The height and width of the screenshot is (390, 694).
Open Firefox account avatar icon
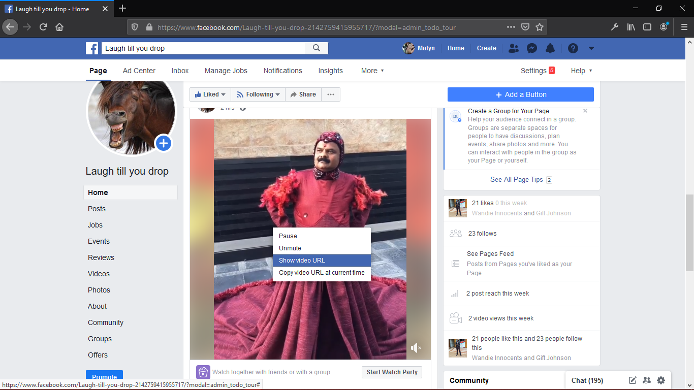point(664,27)
